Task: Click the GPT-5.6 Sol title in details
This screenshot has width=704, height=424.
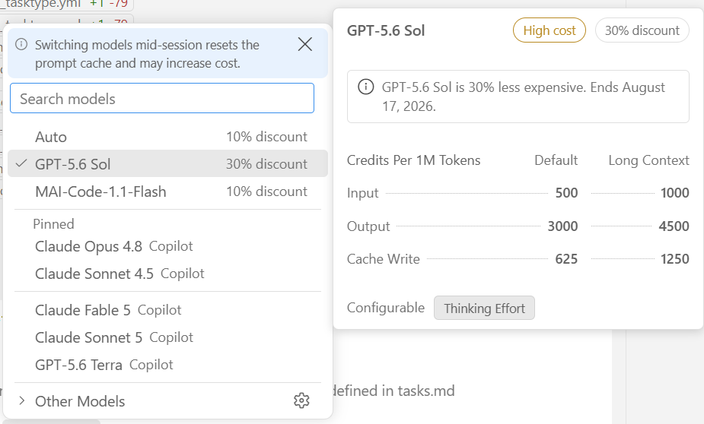Action: coord(386,30)
